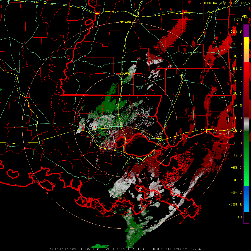Click the 0.5 DEG elevation text in the caption
Screen dimensions: 251x251
tap(137, 249)
